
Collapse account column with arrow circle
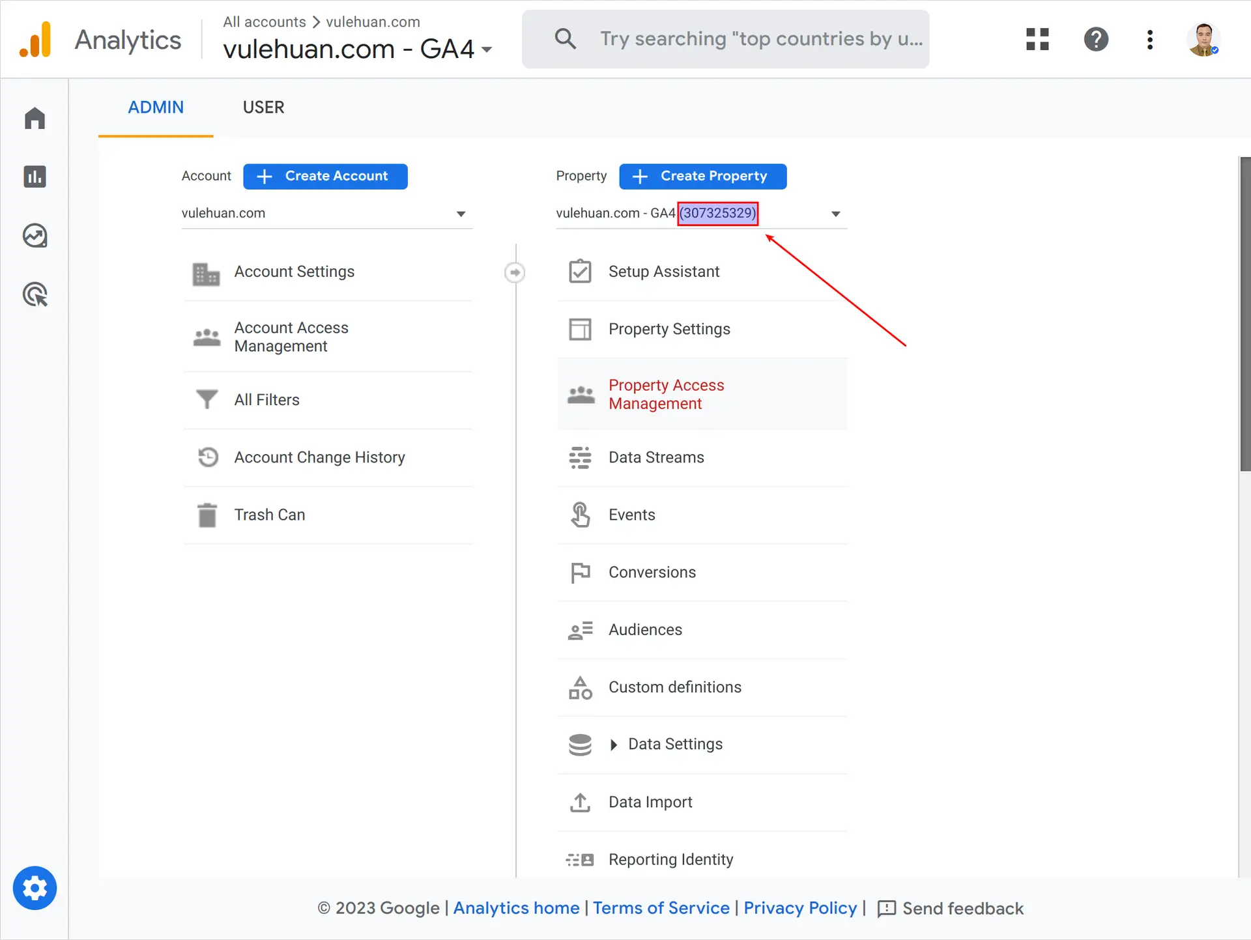(515, 272)
